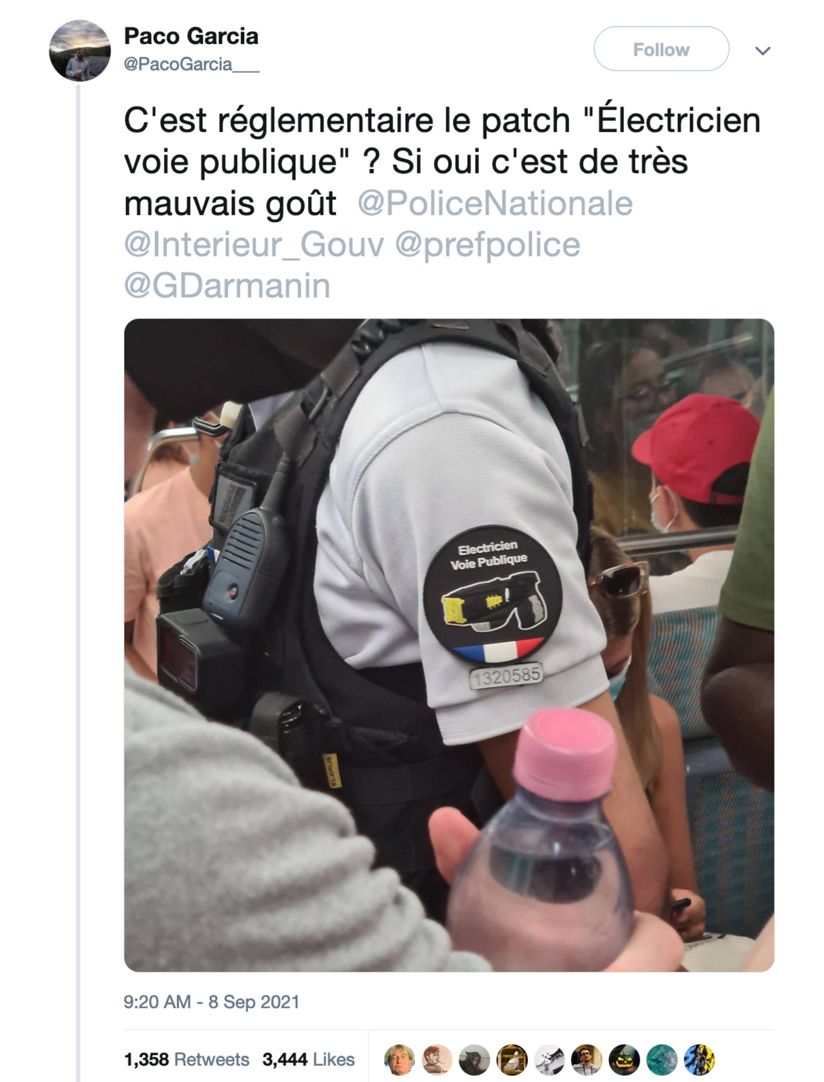Open the blue and yellow comic avatar
This screenshot has height=1082, width=824.
pyautogui.click(x=699, y=1060)
